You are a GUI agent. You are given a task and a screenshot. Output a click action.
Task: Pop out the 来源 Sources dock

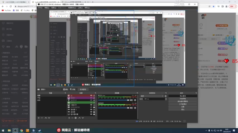point(95,93)
